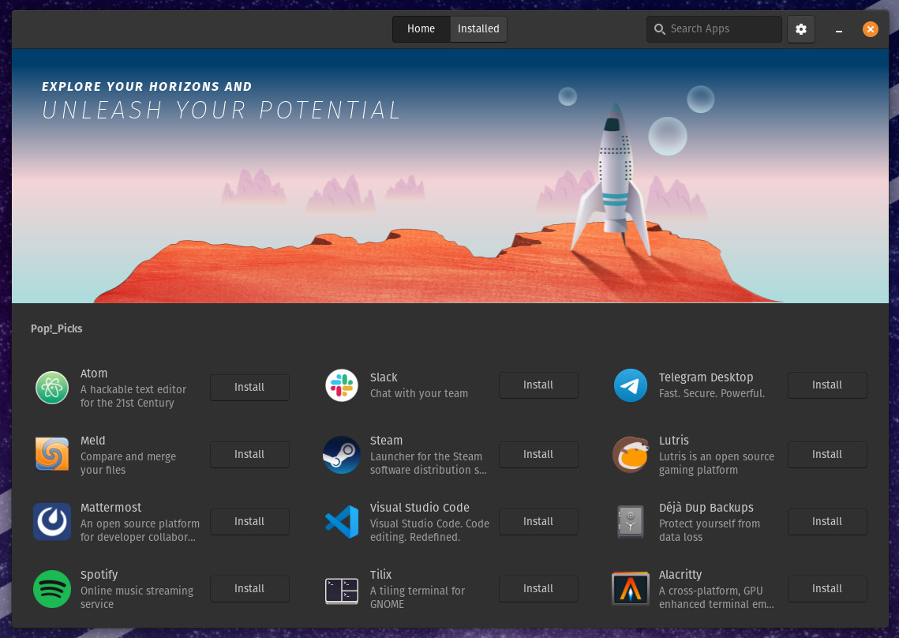Click the Mattermost app icon

point(52,521)
